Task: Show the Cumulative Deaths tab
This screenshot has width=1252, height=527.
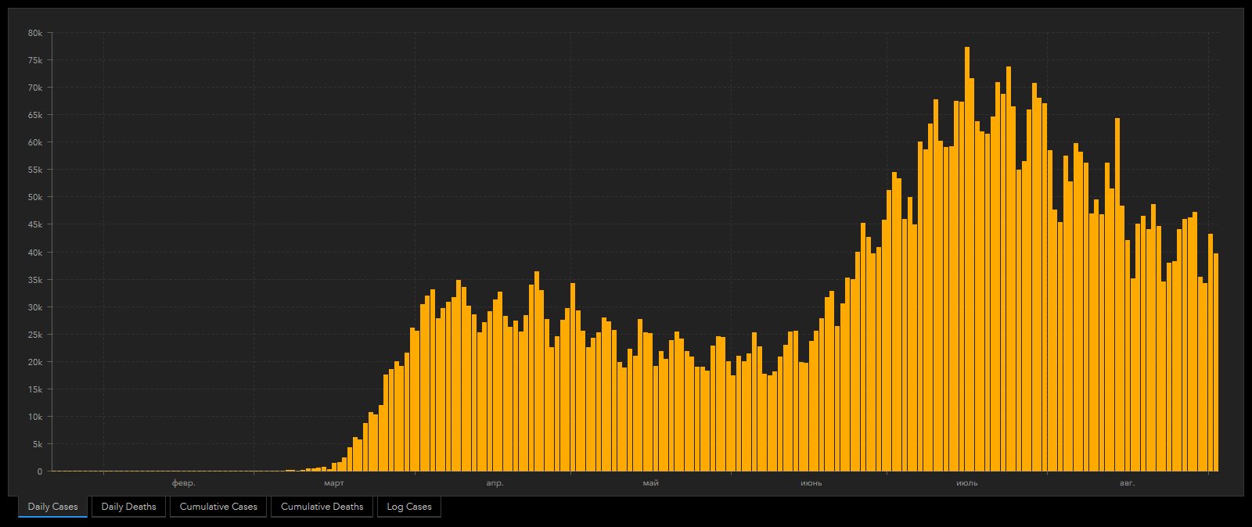Action: pos(322,507)
